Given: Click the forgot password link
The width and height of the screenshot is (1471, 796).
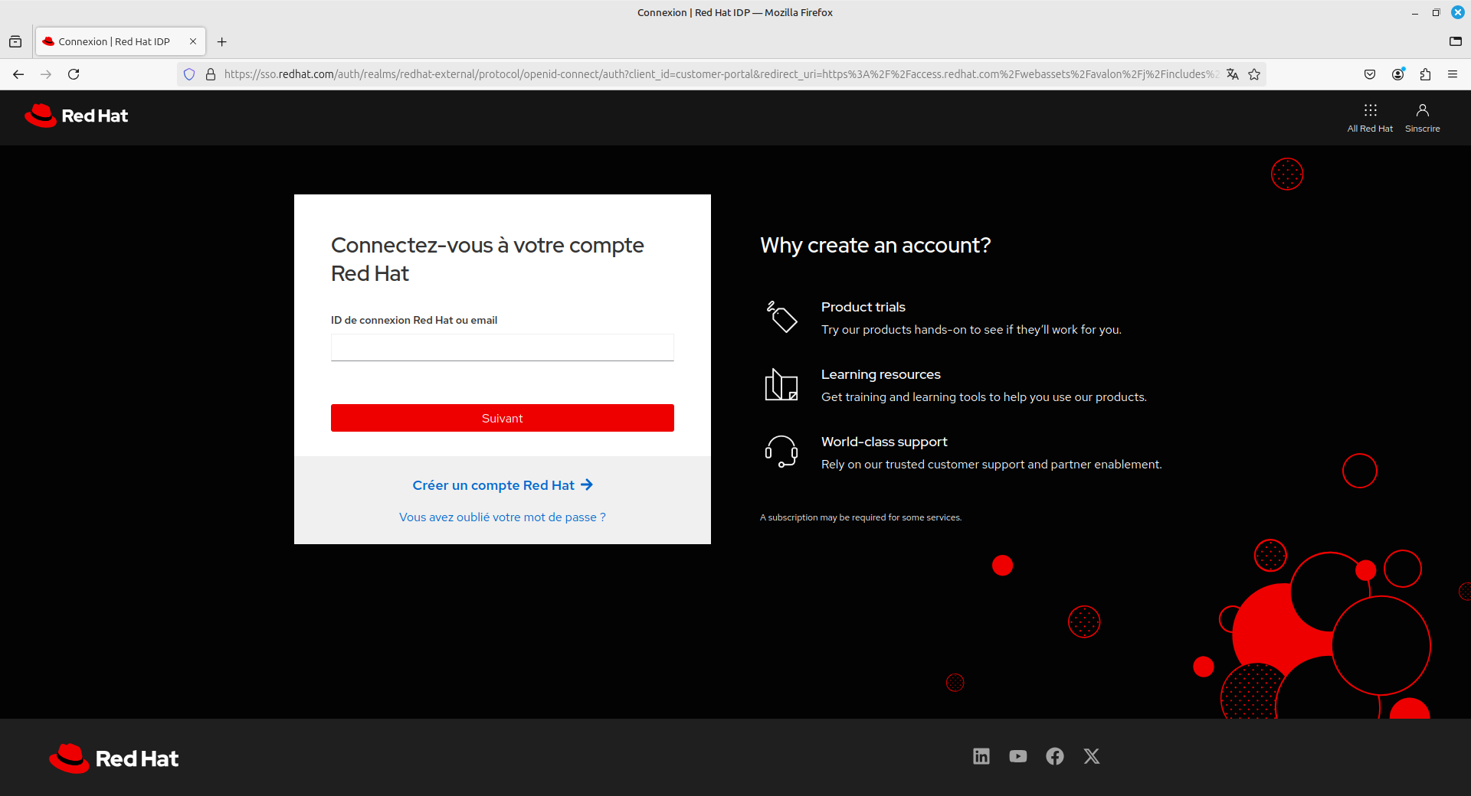Looking at the screenshot, I should pyautogui.click(x=503, y=517).
